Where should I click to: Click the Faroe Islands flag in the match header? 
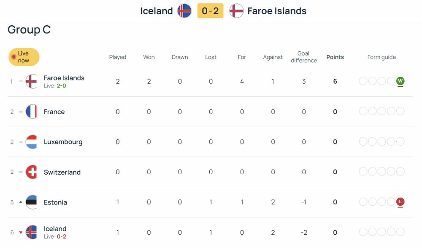tap(236, 11)
